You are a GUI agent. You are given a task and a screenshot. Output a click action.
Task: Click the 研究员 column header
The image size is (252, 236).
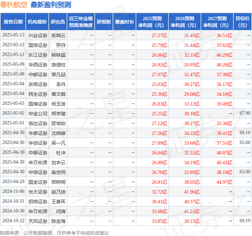pos(58,22)
